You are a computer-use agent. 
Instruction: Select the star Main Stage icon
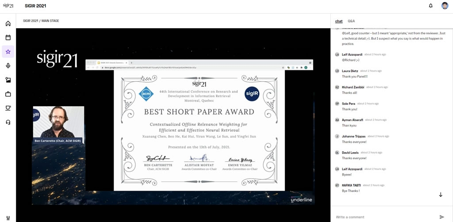pos(8,52)
